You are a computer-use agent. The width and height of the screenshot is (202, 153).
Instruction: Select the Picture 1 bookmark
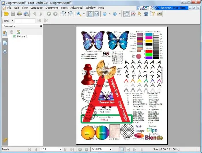click(22, 36)
